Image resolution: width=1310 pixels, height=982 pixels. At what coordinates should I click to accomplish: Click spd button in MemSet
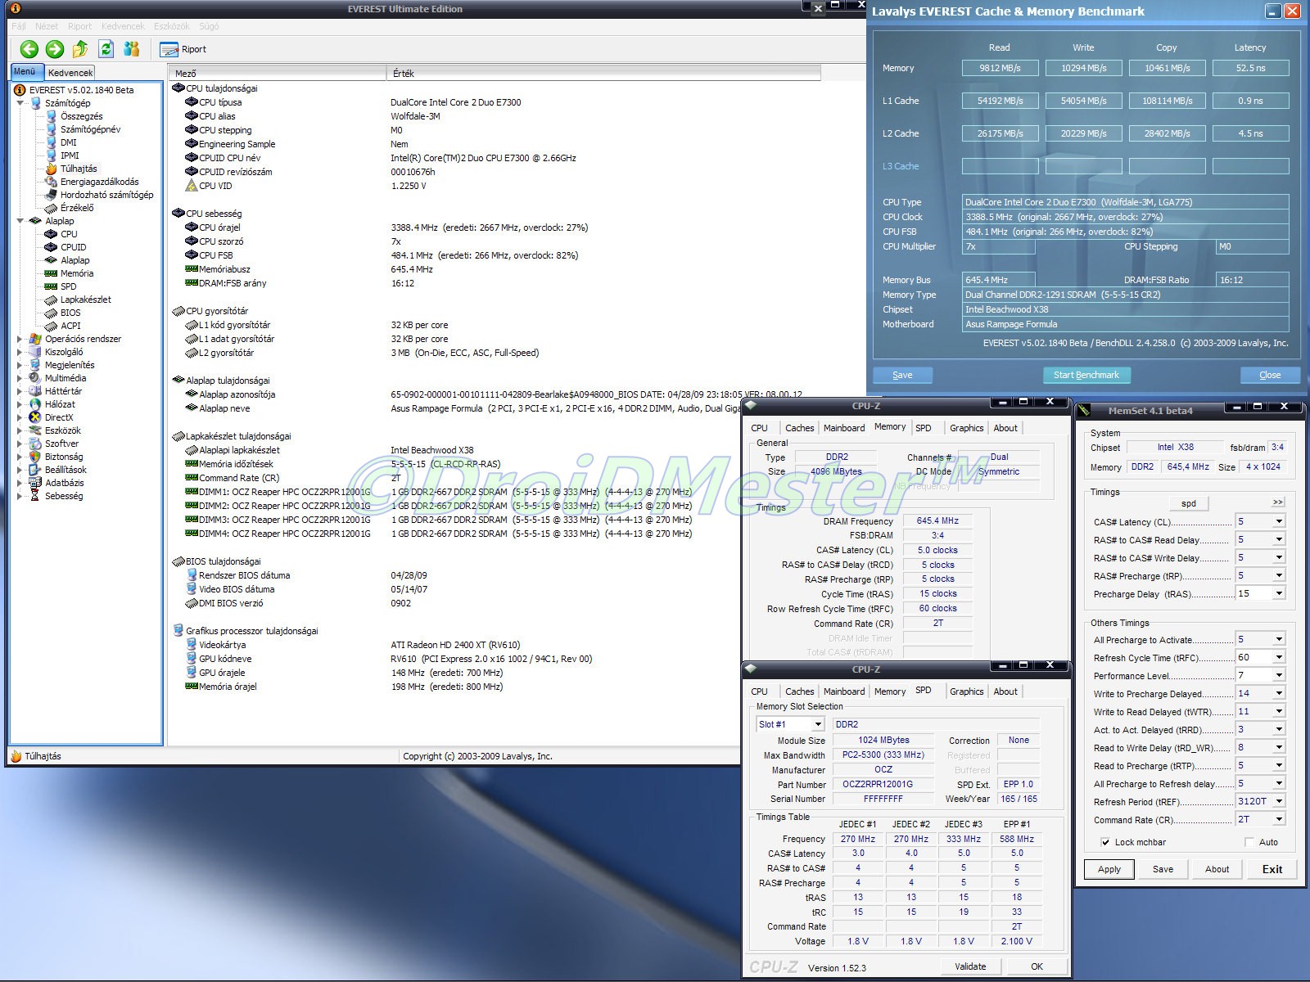[1189, 503]
